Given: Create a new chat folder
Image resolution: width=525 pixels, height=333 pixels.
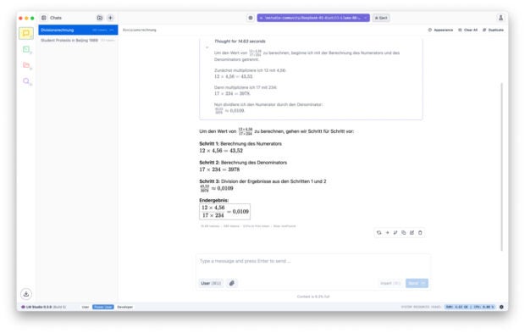Looking at the screenshot, I should tap(100, 18).
